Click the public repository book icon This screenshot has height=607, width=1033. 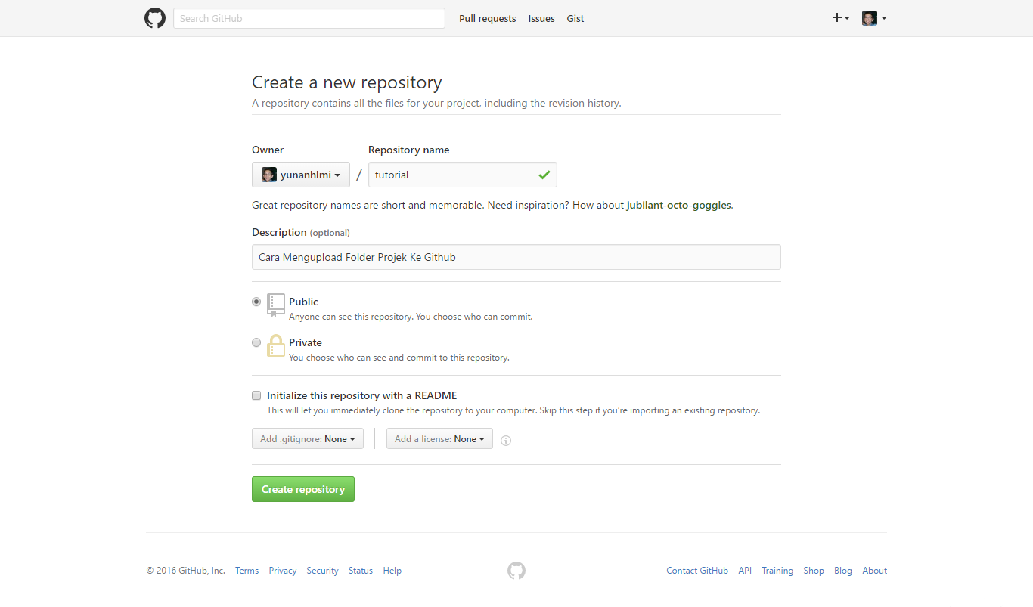click(276, 305)
